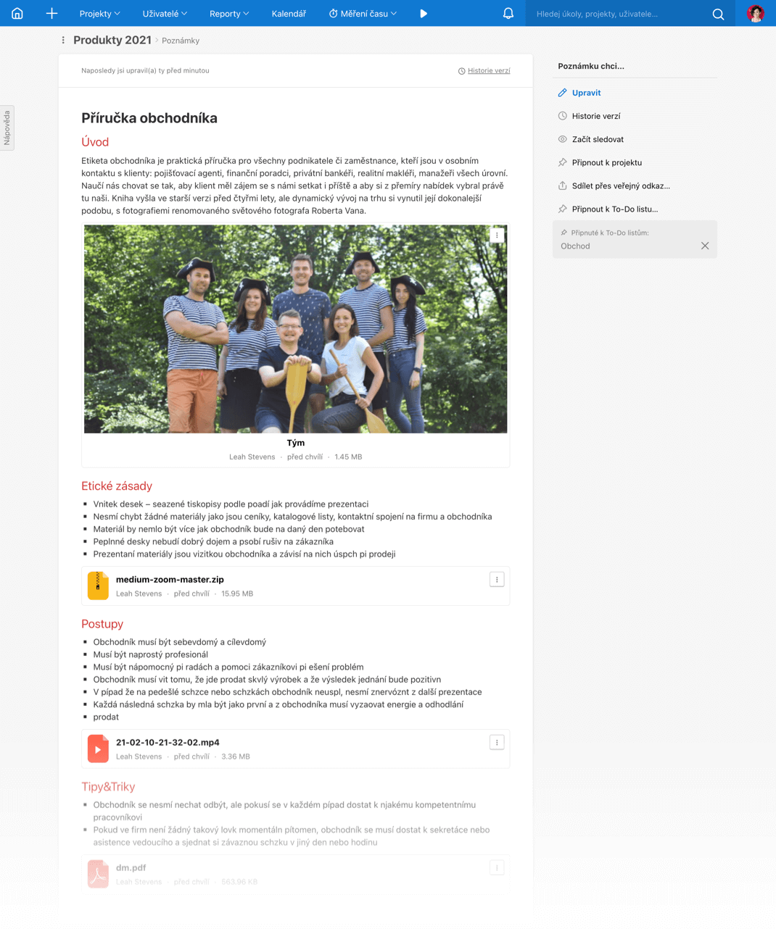Screen dimensions: 776x929
Task: Open the pinned Obchod To-Do list
Action: tap(575, 246)
